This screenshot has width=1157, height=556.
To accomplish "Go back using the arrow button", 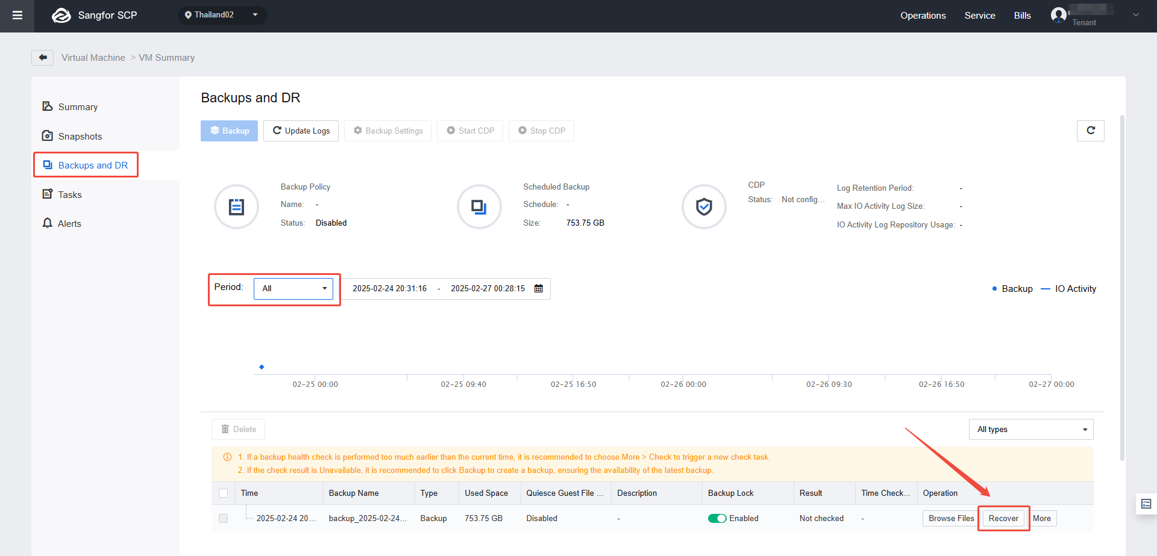I will tap(42, 58).
